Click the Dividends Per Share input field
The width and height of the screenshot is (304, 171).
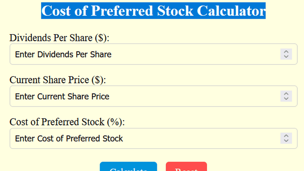click(x=153, y=54)
